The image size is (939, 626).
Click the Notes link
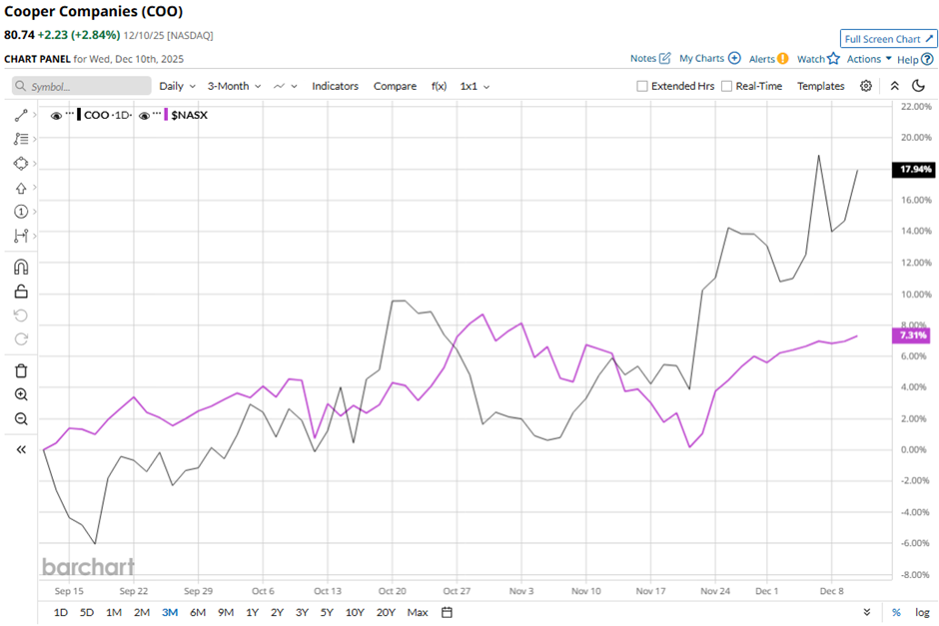[643, 58]
